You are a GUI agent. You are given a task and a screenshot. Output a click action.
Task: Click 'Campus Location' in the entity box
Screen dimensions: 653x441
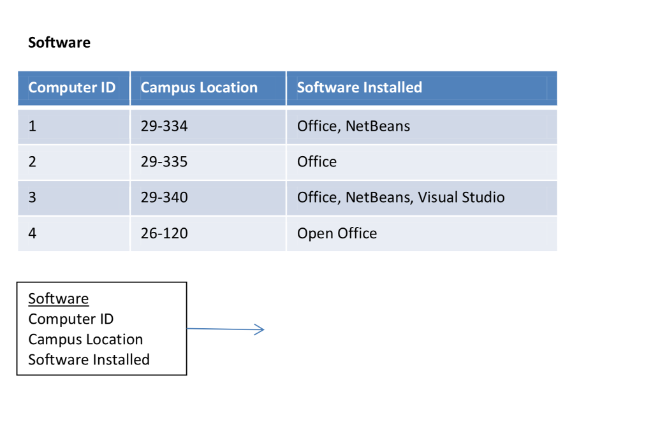85,340
